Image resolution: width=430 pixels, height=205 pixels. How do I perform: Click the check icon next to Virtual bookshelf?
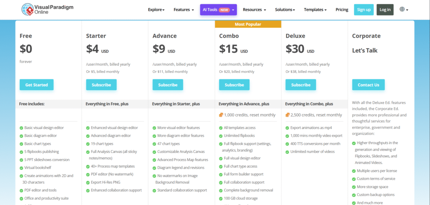point(21,168)
